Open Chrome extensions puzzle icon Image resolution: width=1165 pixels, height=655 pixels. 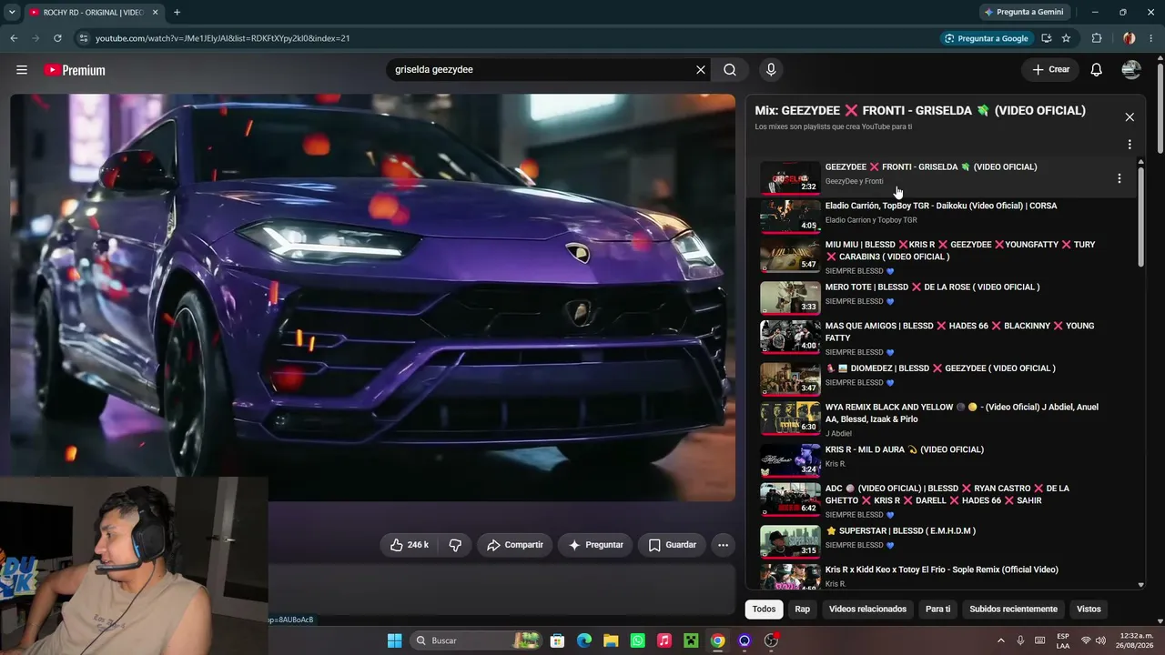click(1097, 38)
